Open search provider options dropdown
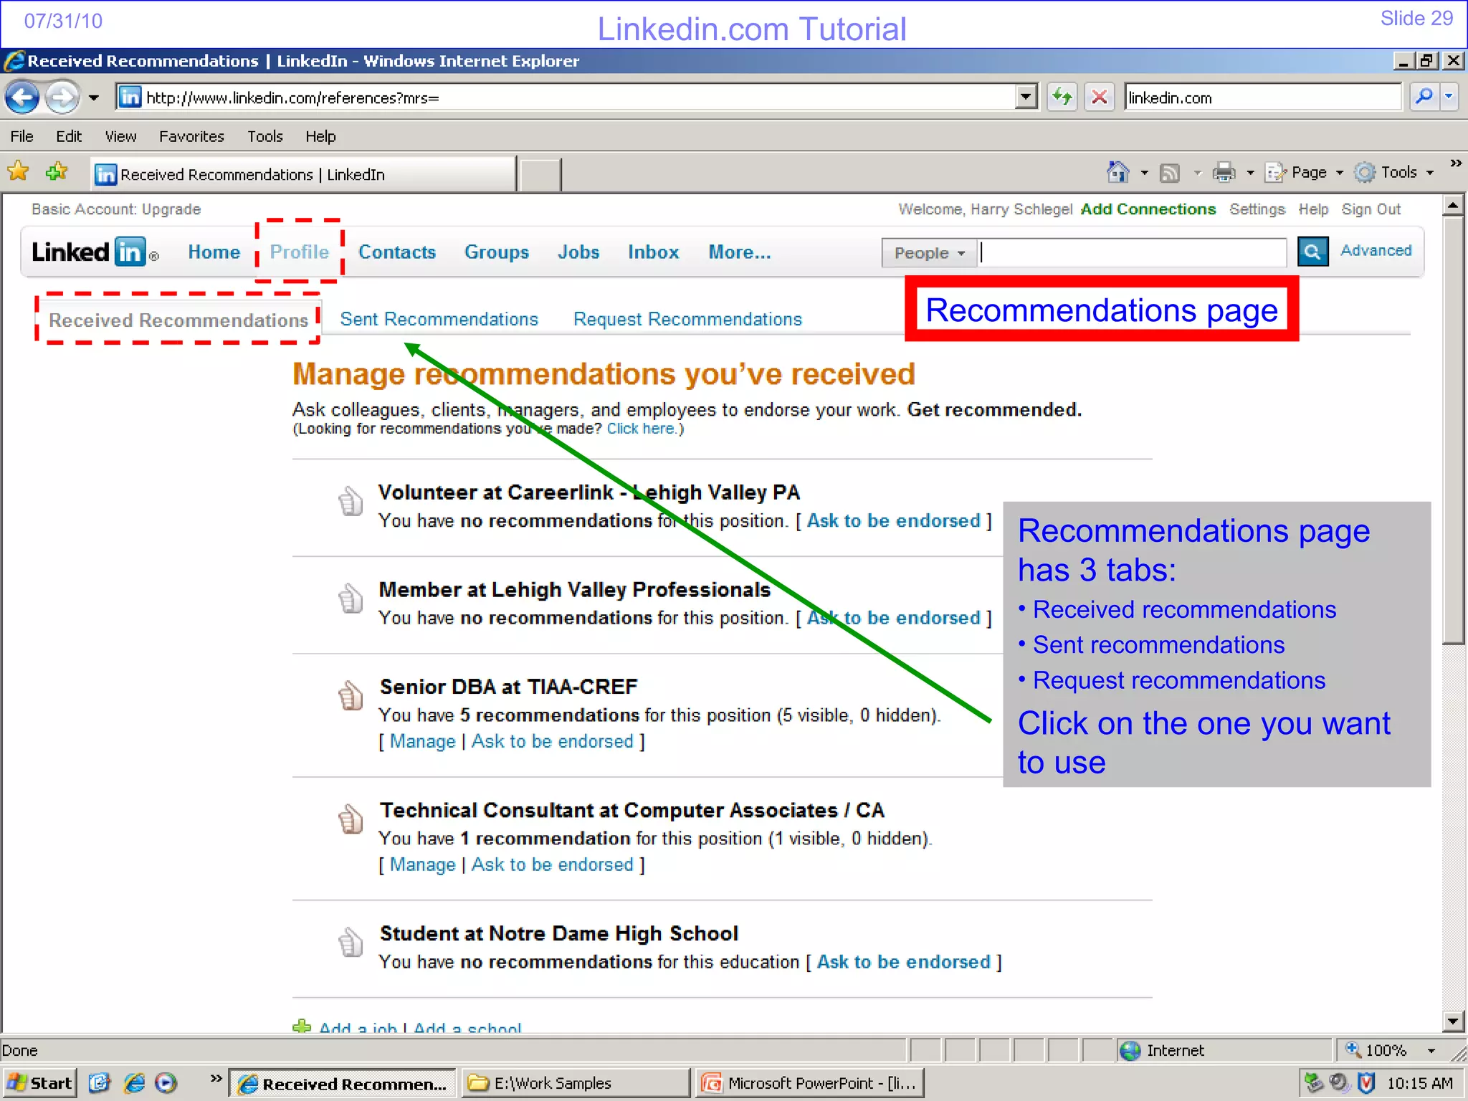 click(x=1449, y=97)
